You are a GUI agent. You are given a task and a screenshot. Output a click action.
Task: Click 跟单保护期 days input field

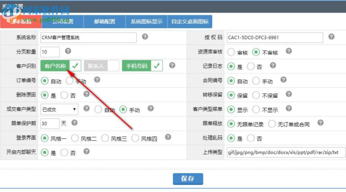pos(50,124)
